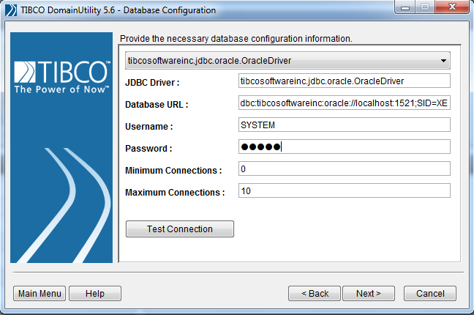Click the 'Database URL :' label
This screenshot has height=315, width=474.
[157, 105]
